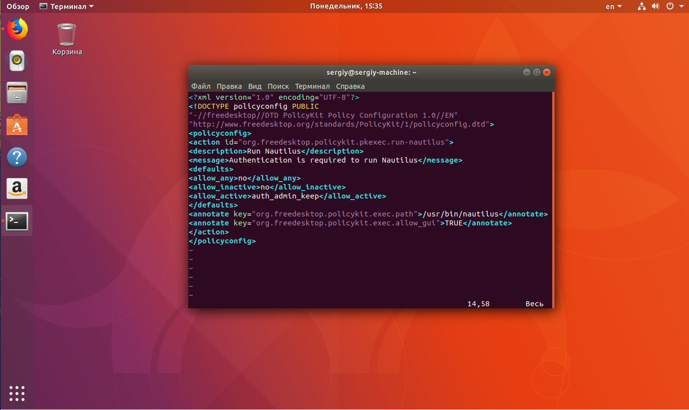
Task: Click the DTD PolicyKit Policy Configuration line
Action: coord(324,115)
